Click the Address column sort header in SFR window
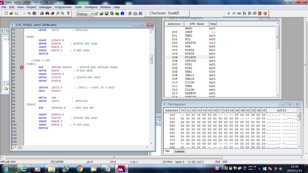The image size is (308, 173). coord(174,24)
